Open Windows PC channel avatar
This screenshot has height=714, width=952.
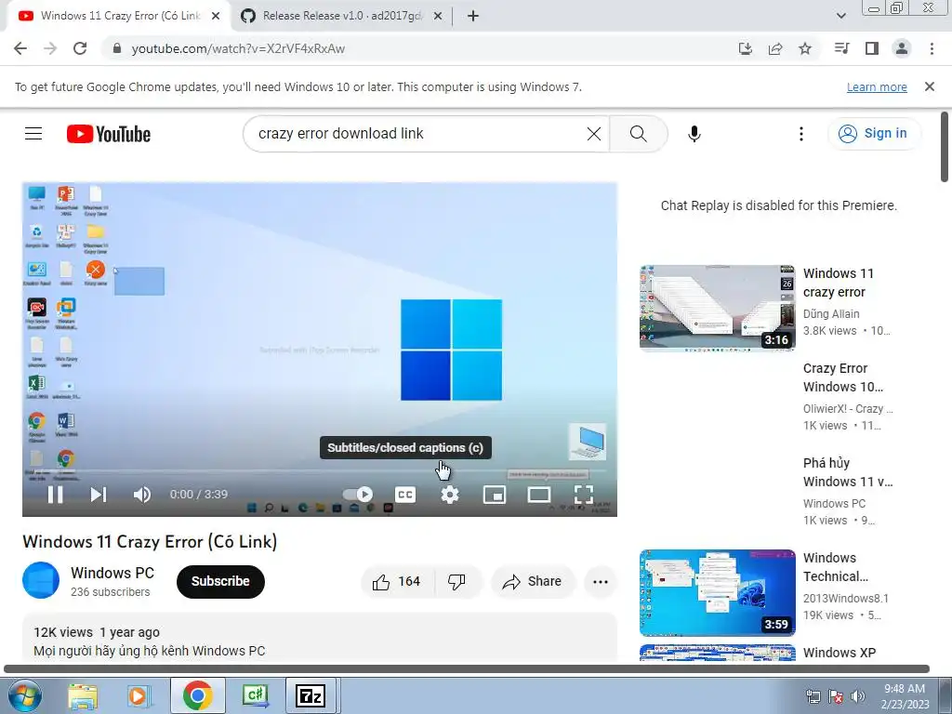(x=41, y=580)
